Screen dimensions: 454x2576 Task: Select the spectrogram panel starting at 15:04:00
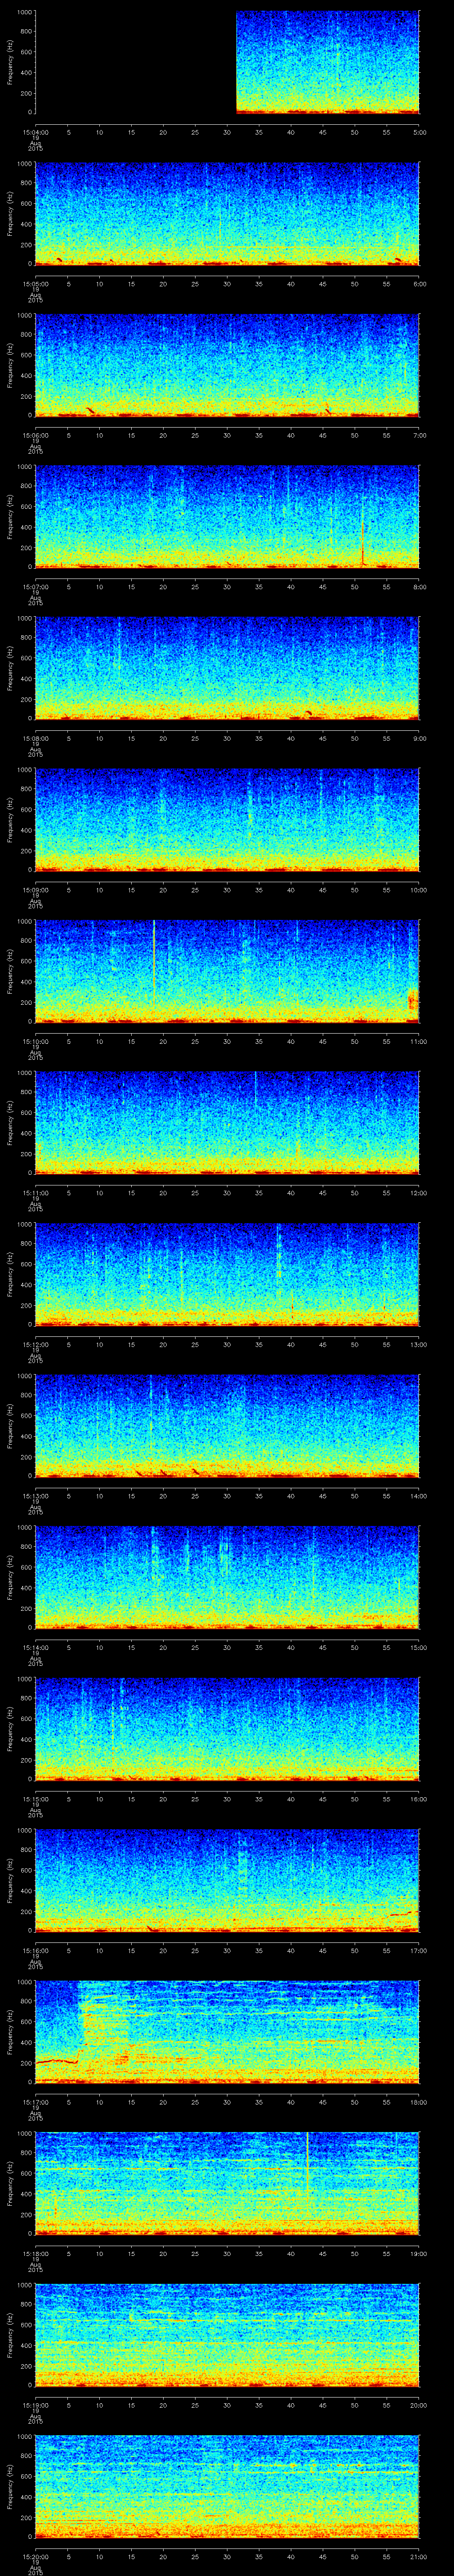pos(227,63)
